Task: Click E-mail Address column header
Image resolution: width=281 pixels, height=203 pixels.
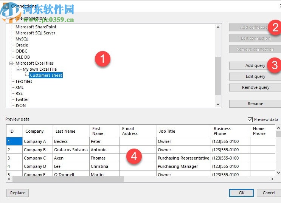Action: [x=138, y=131]
